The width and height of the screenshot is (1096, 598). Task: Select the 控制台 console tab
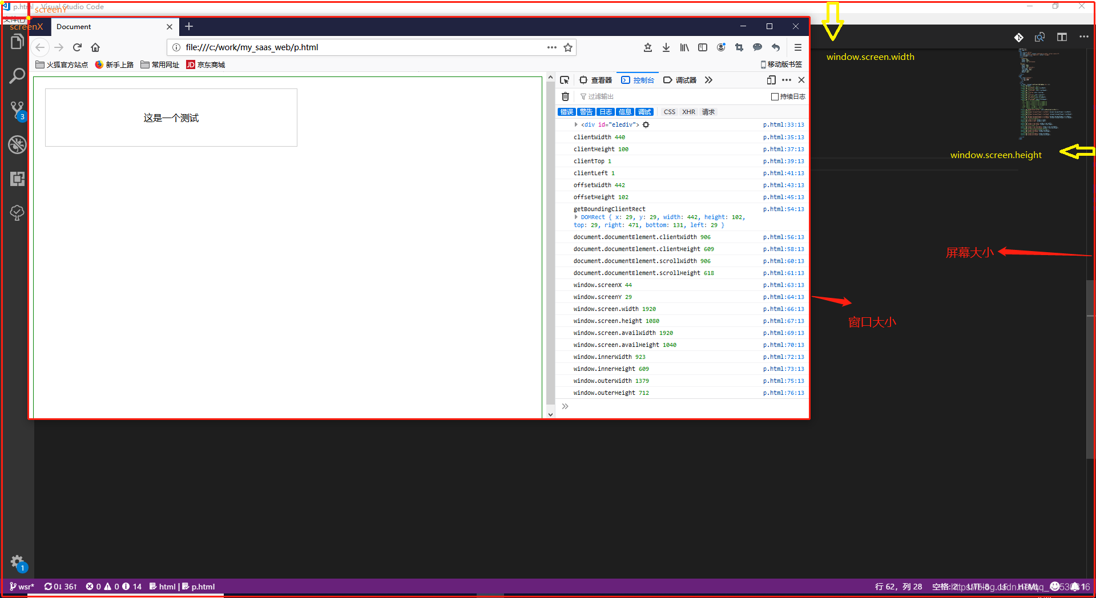(x=638, y=80)
